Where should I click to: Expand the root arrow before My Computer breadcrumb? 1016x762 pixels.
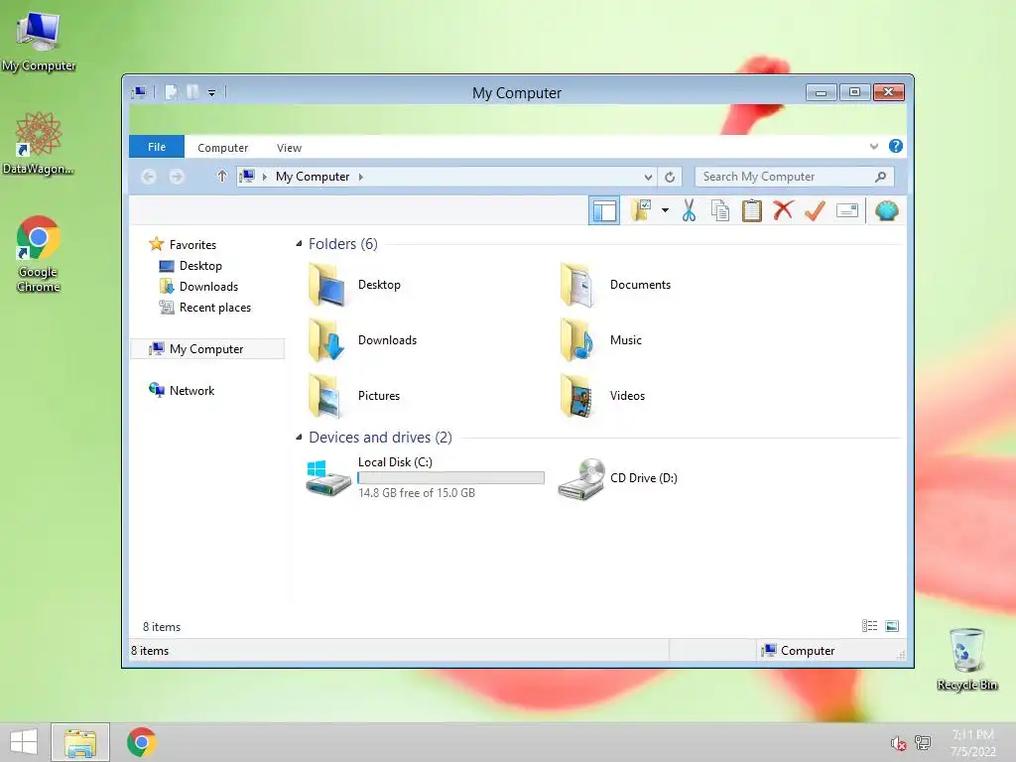pos(264,177)
